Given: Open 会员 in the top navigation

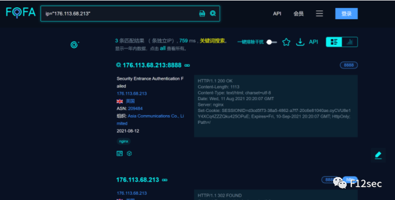Looking at the screenshot, I should pyautogui.click(x=298, y=14).
